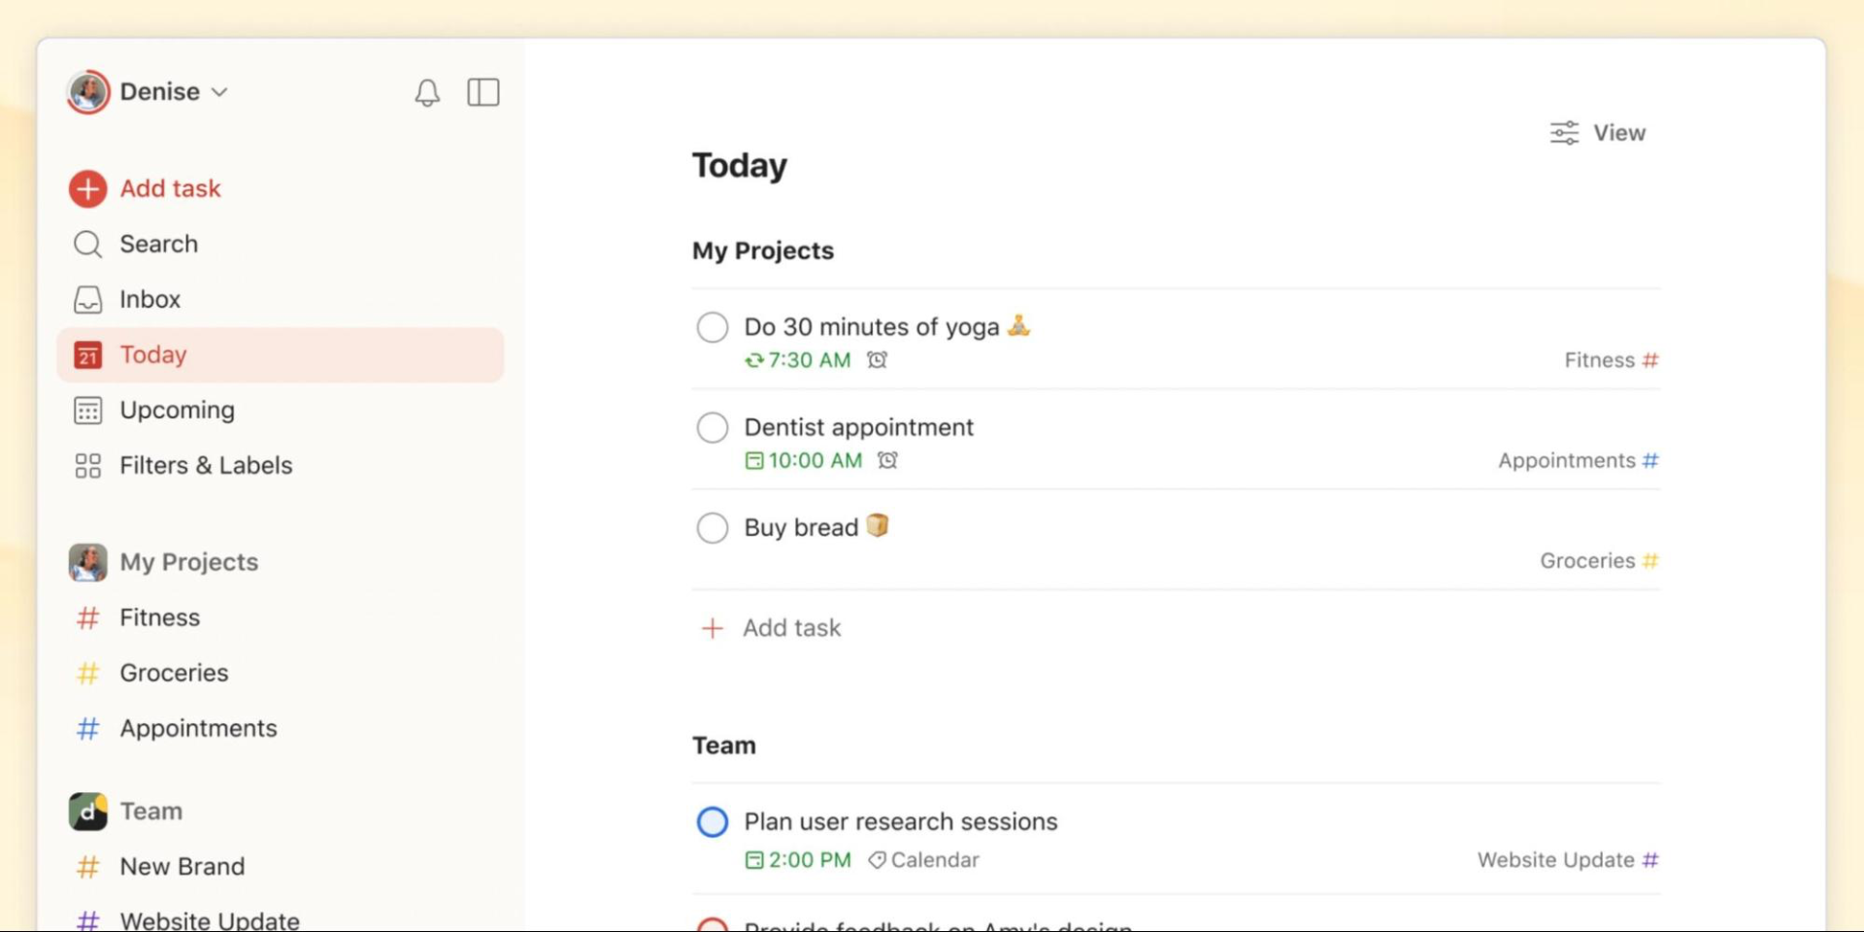This screenshot has width=1864, height=932.
Task: Check off Dentist appointment task
Action: [x=713, y=427]
